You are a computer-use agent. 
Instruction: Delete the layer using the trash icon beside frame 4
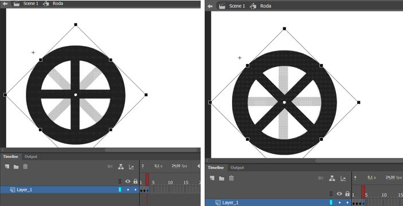[x=232, y=178]
